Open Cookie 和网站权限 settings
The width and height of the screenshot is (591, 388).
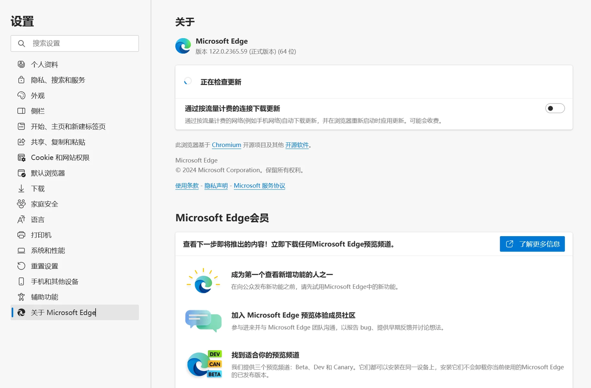(75, 158)
